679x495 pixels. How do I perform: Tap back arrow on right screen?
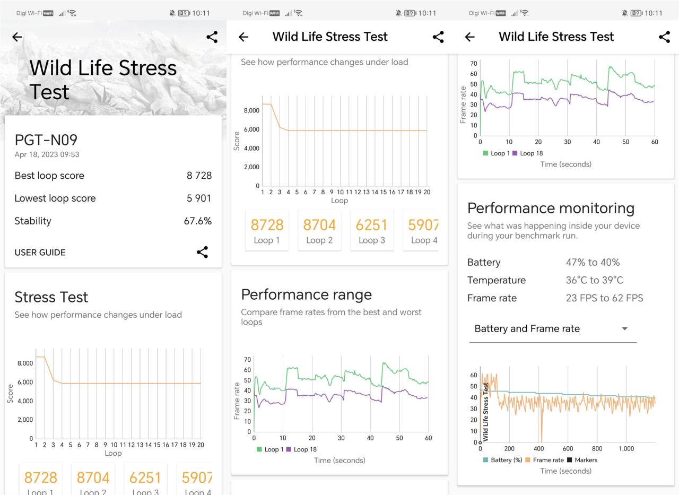[469, 37]
